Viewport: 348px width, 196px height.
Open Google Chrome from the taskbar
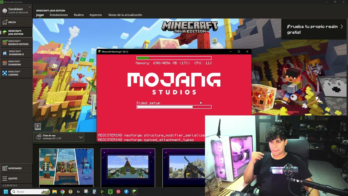point(63,192)
